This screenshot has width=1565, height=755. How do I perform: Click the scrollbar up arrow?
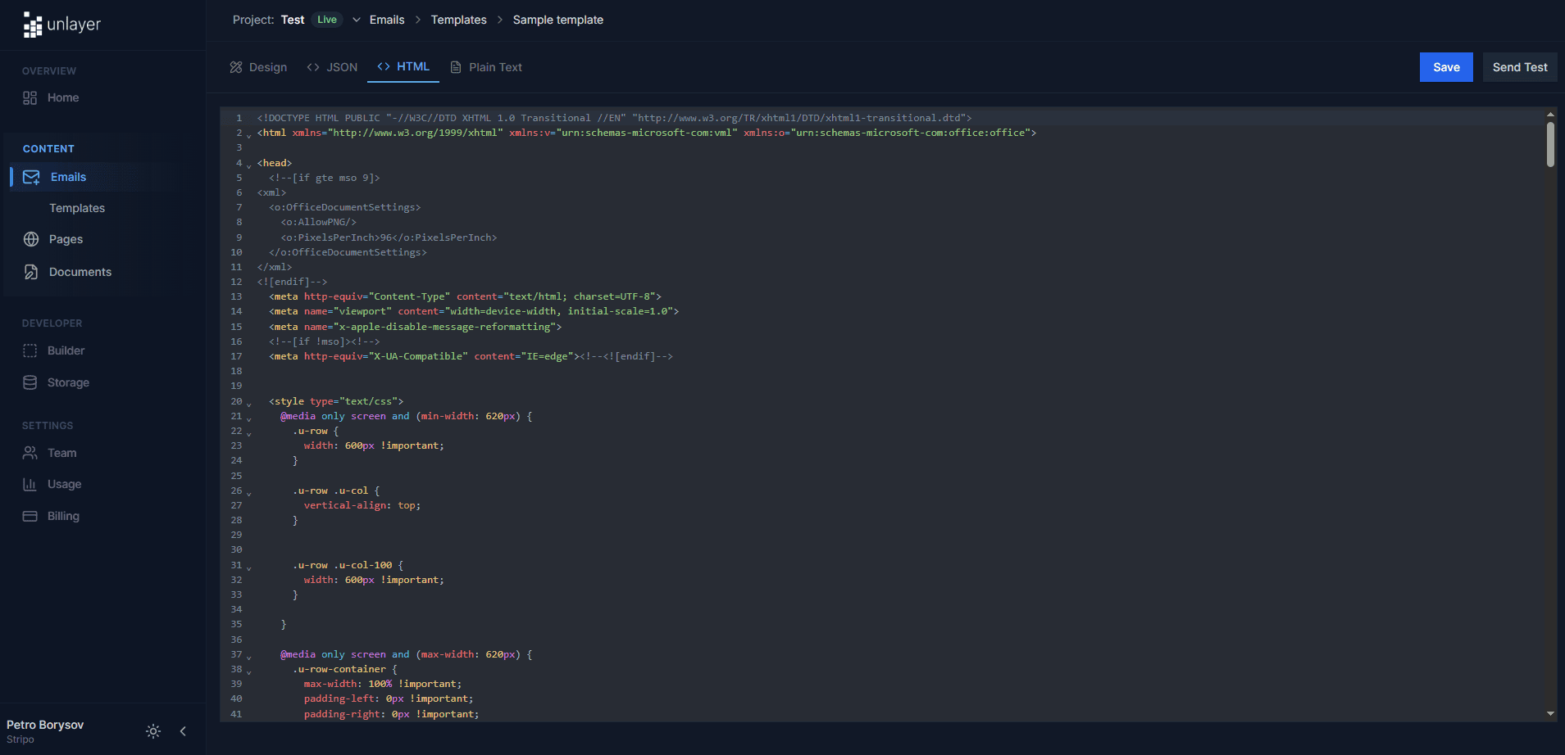1550,114
